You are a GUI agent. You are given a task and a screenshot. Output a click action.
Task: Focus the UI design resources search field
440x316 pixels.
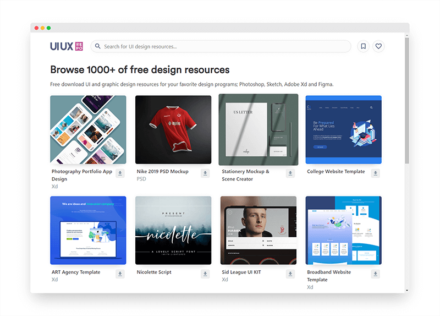(x=221, y=46)
